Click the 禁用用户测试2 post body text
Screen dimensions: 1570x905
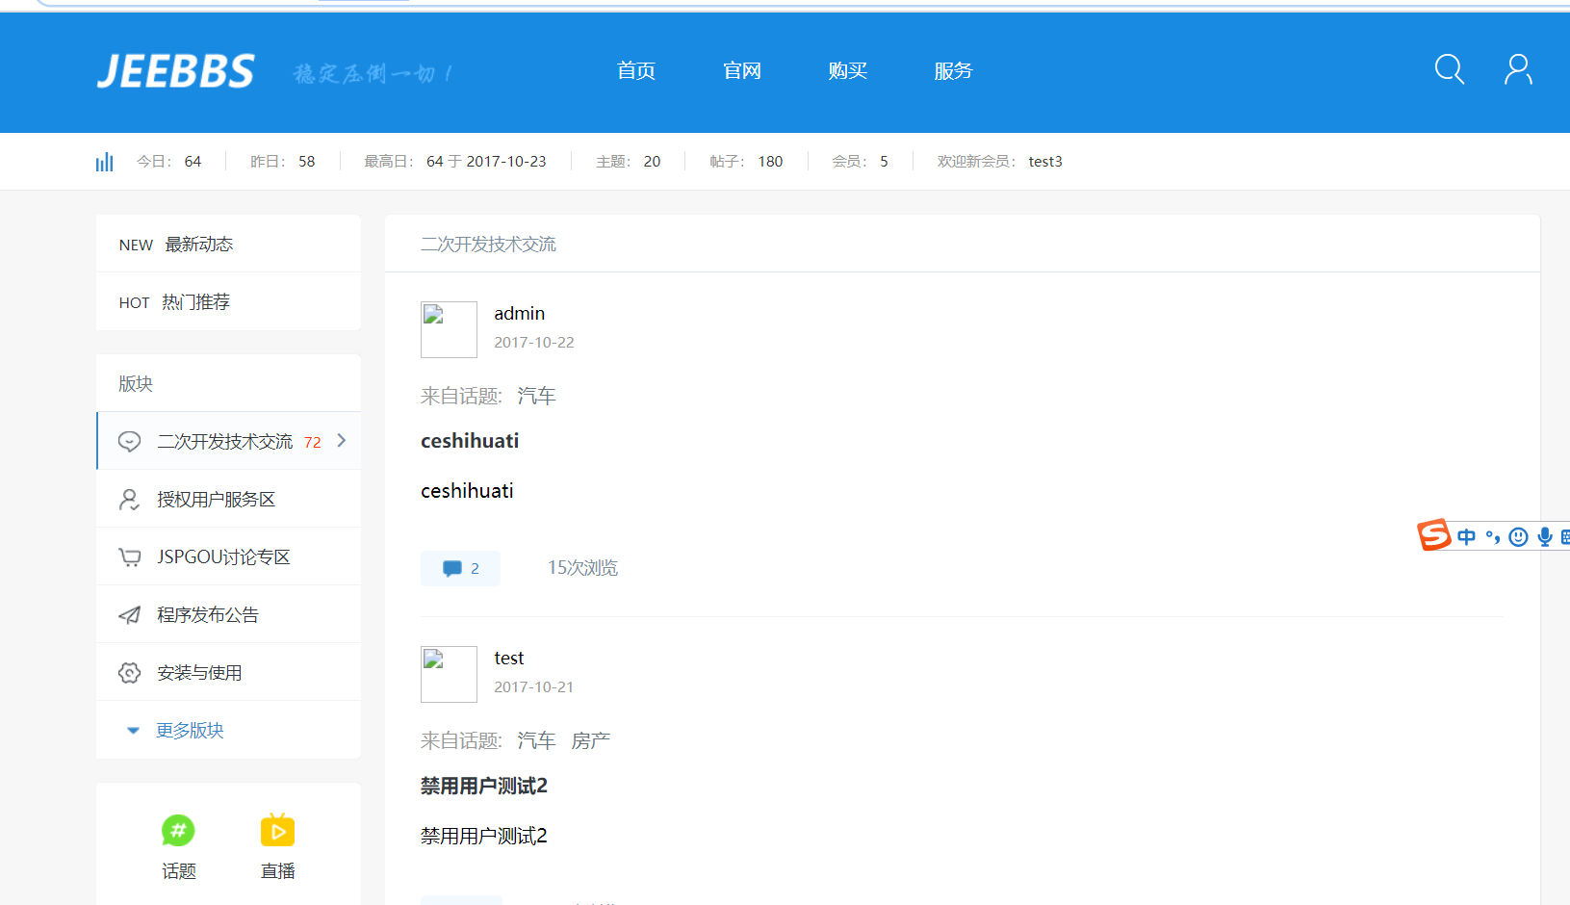(x=484, y=836)
